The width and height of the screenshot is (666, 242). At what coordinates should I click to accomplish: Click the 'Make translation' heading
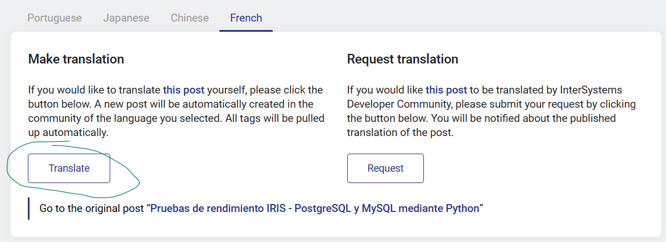click(76, 59)
